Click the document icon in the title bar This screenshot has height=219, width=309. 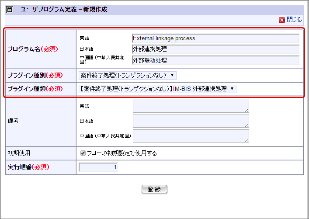(11, 10)
